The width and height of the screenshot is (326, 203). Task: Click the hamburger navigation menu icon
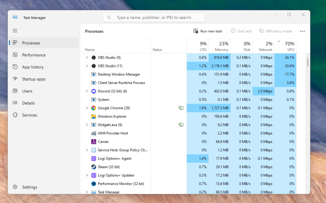pyautogui.click(x=15, y=31)
